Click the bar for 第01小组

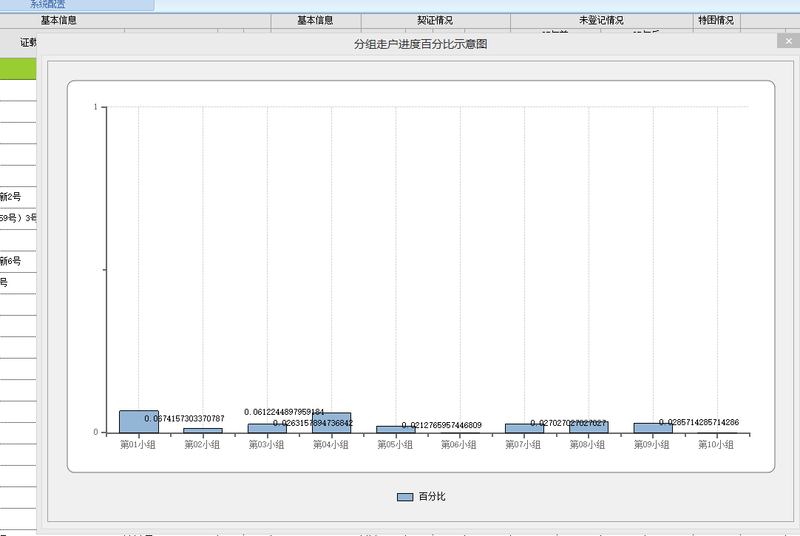click(x=139, y=421)
